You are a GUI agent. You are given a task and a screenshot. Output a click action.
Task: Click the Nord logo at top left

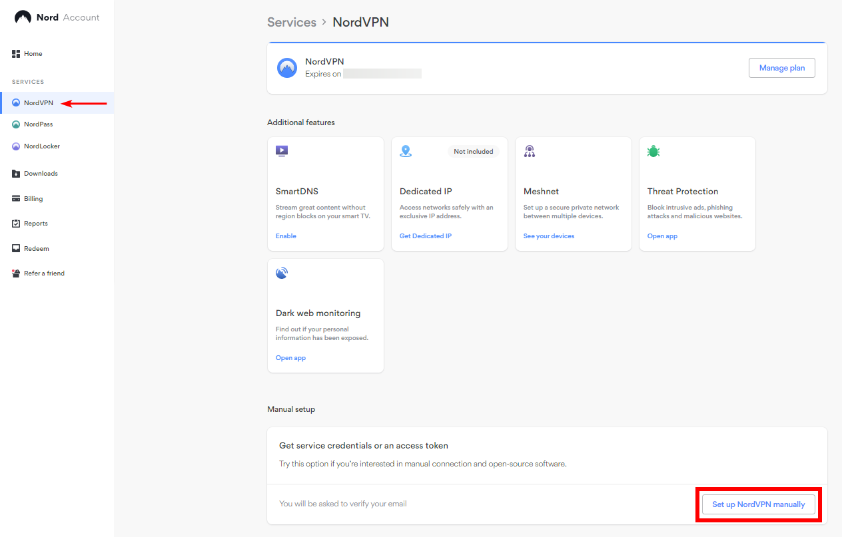pos(23,17)
